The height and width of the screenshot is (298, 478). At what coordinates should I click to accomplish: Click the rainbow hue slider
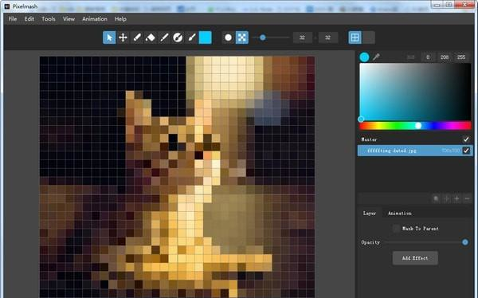(415, 125)
